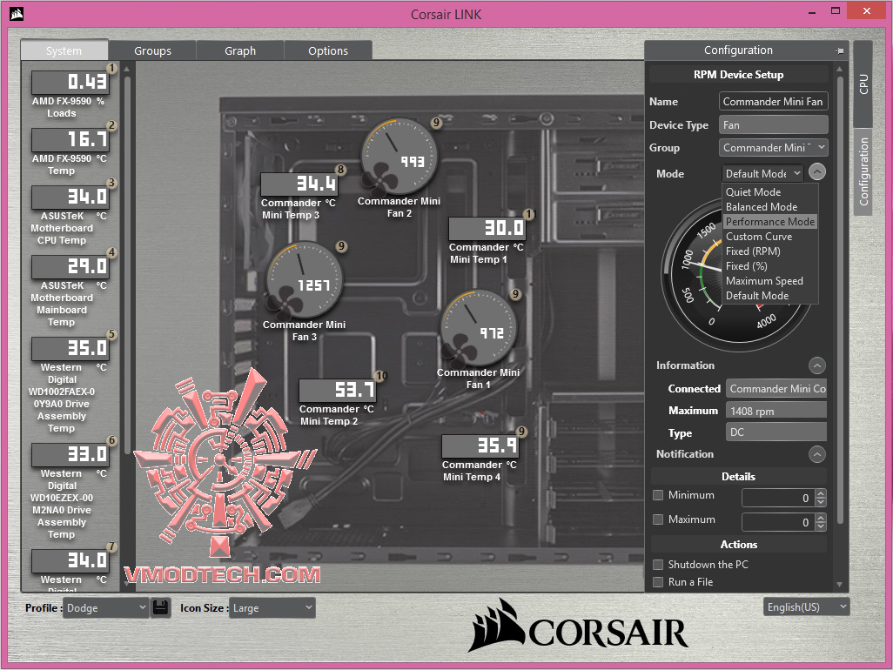The width and height of the screenshot is (893, 670).
Task: Collapse the Information section
Action: click(817, 365)
